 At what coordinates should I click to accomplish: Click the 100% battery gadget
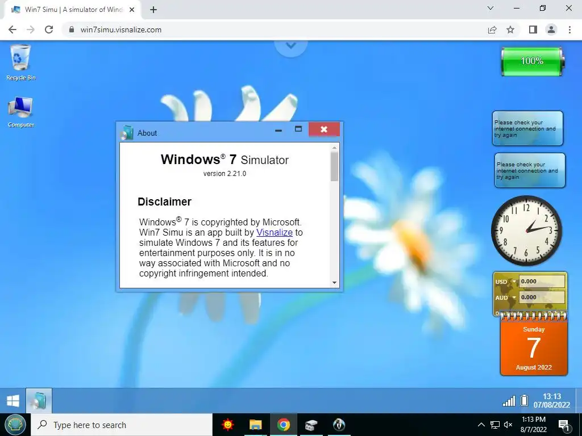click(x=533, y=61)
